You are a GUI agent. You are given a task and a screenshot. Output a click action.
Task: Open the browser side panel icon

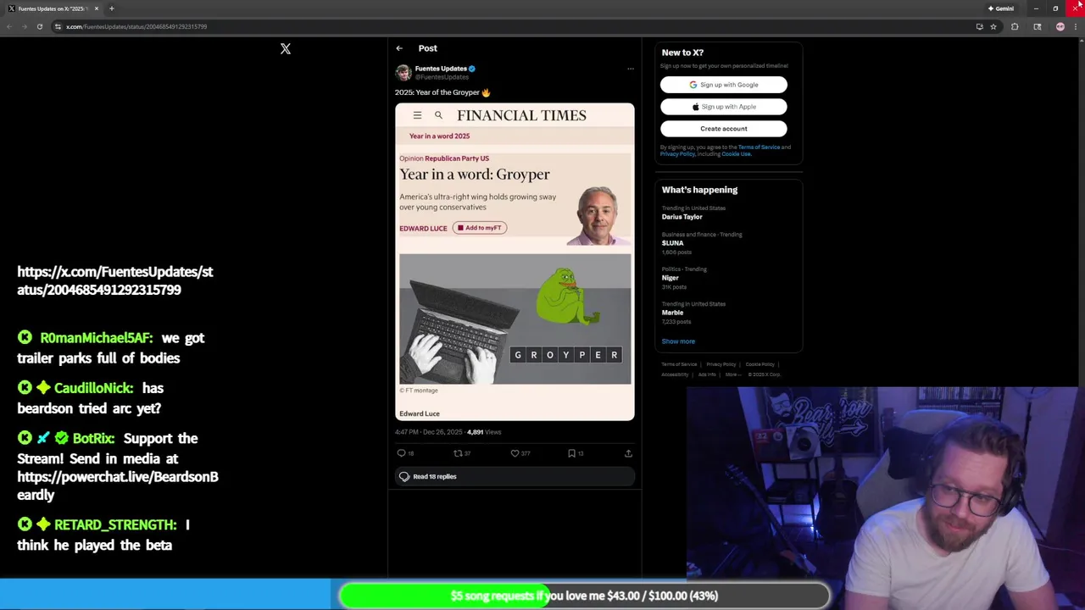(1037, 26)
